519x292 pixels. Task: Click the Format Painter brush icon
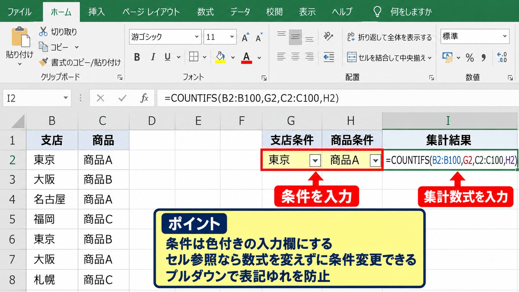pyautogui.click(x=43, y=62)
